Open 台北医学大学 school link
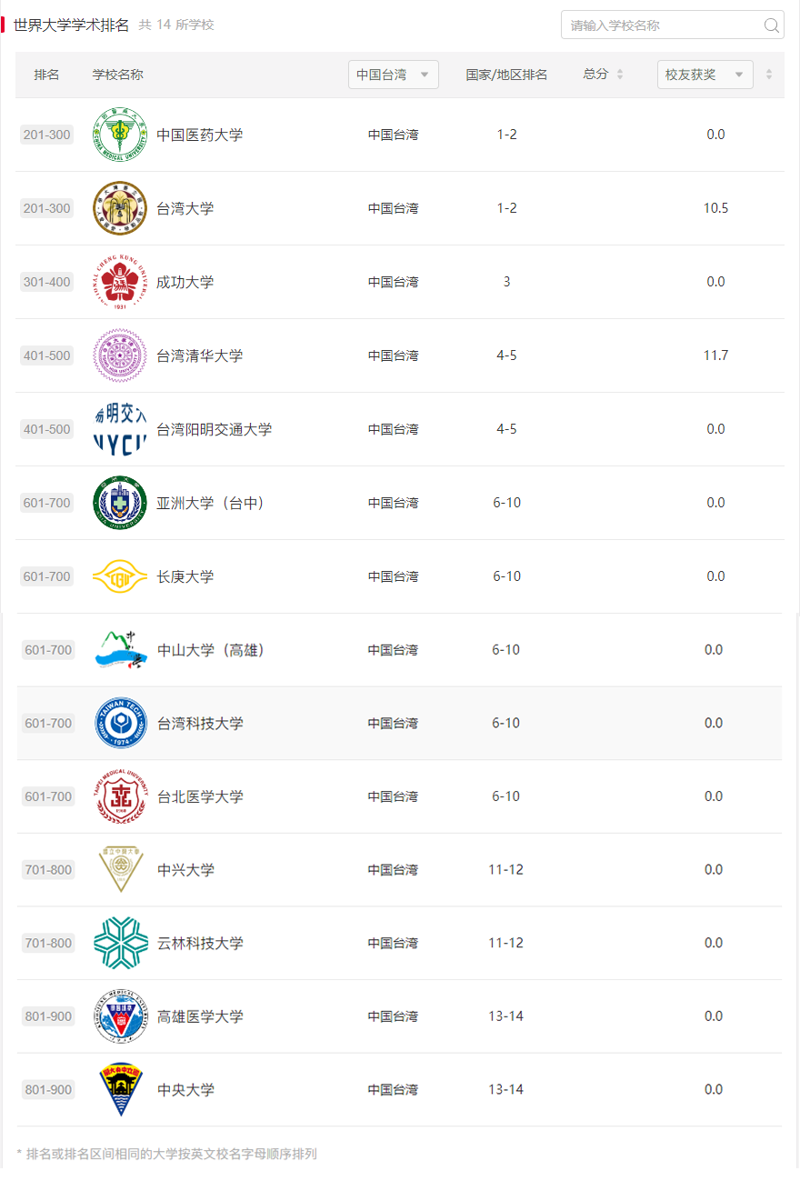 [x=200, y=796]
